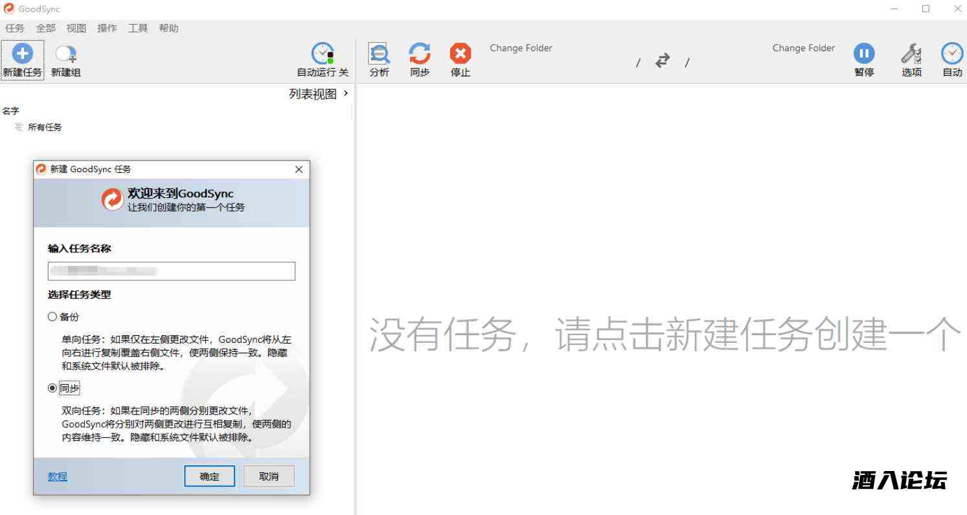Click the Stop (停止) toolbar icon
Screen dimensions: 967x515
click(461, 54)
